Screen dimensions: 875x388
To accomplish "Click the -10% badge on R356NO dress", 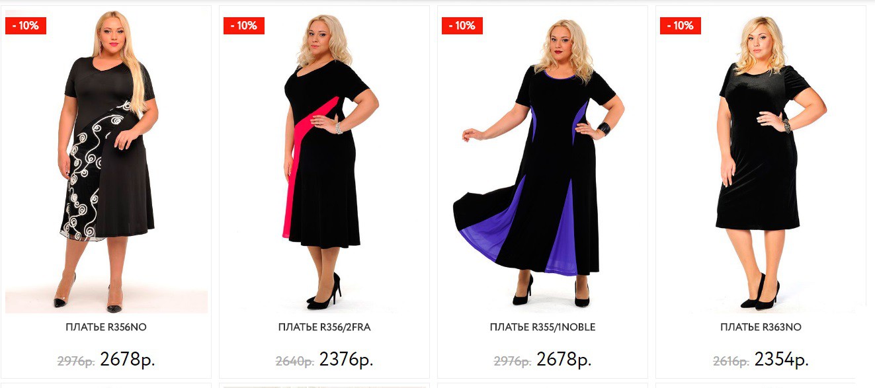I will click(x=26, y=26).
